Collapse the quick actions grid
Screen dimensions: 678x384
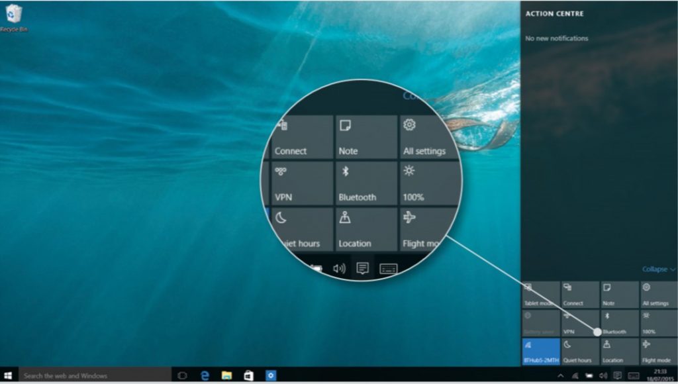tap(658, 269)
